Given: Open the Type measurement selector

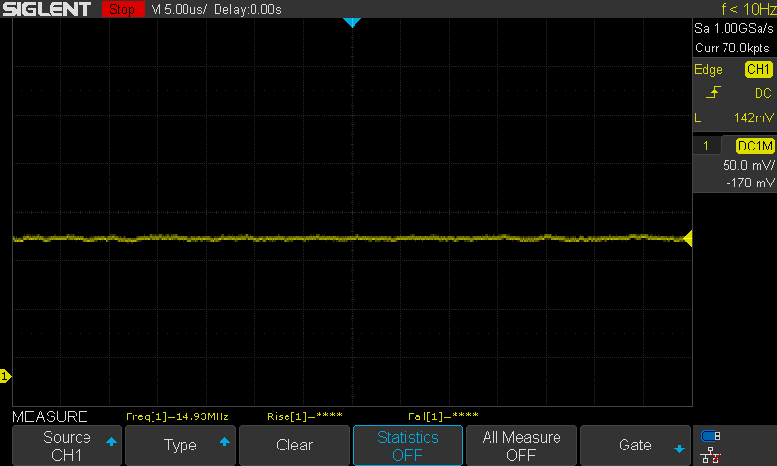Looking at the screenshot, I should pyautogui.click(x=181, y=446).
